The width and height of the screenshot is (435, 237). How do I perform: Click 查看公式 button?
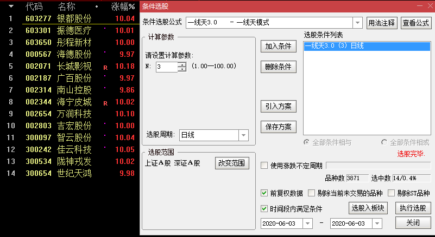tap(415, 23)
